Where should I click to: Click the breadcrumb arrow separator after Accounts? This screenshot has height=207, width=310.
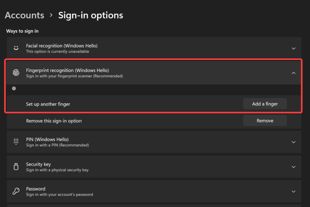click(51, 15)
